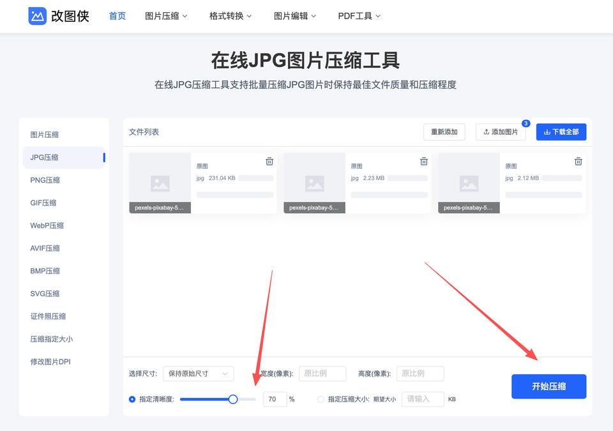
Task: Click the clarity slider handle
Action: pyautogui.click(x=233, y=399)
